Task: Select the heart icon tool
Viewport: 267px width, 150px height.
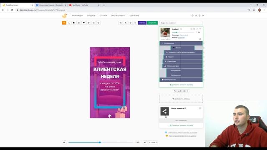Action: coord(83,23)
